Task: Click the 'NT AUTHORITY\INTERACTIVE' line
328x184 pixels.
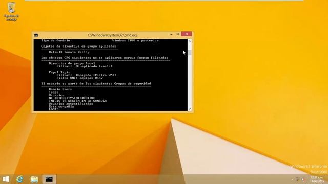Action: pyautogui.click(x=72, y=98)
